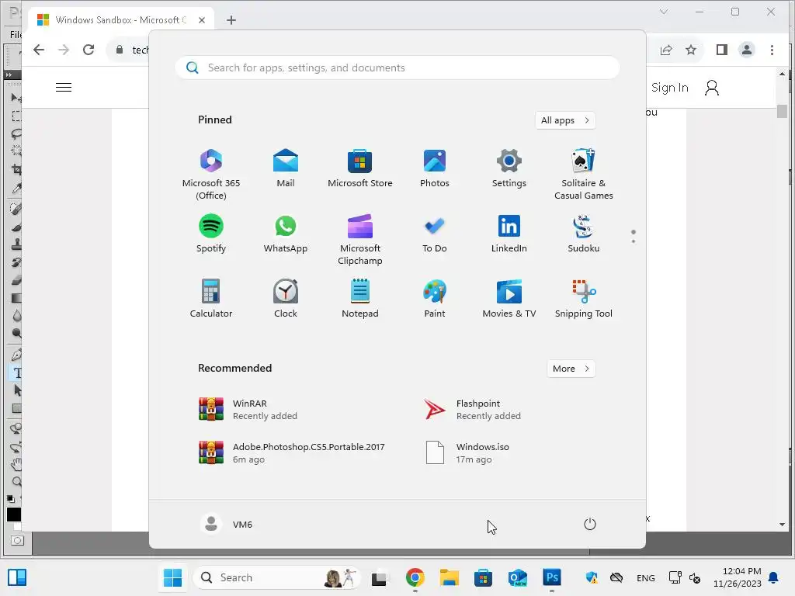Open Chrome tab search dropdown
Viewport: 795px width, 596px height.
coord(664,12)
